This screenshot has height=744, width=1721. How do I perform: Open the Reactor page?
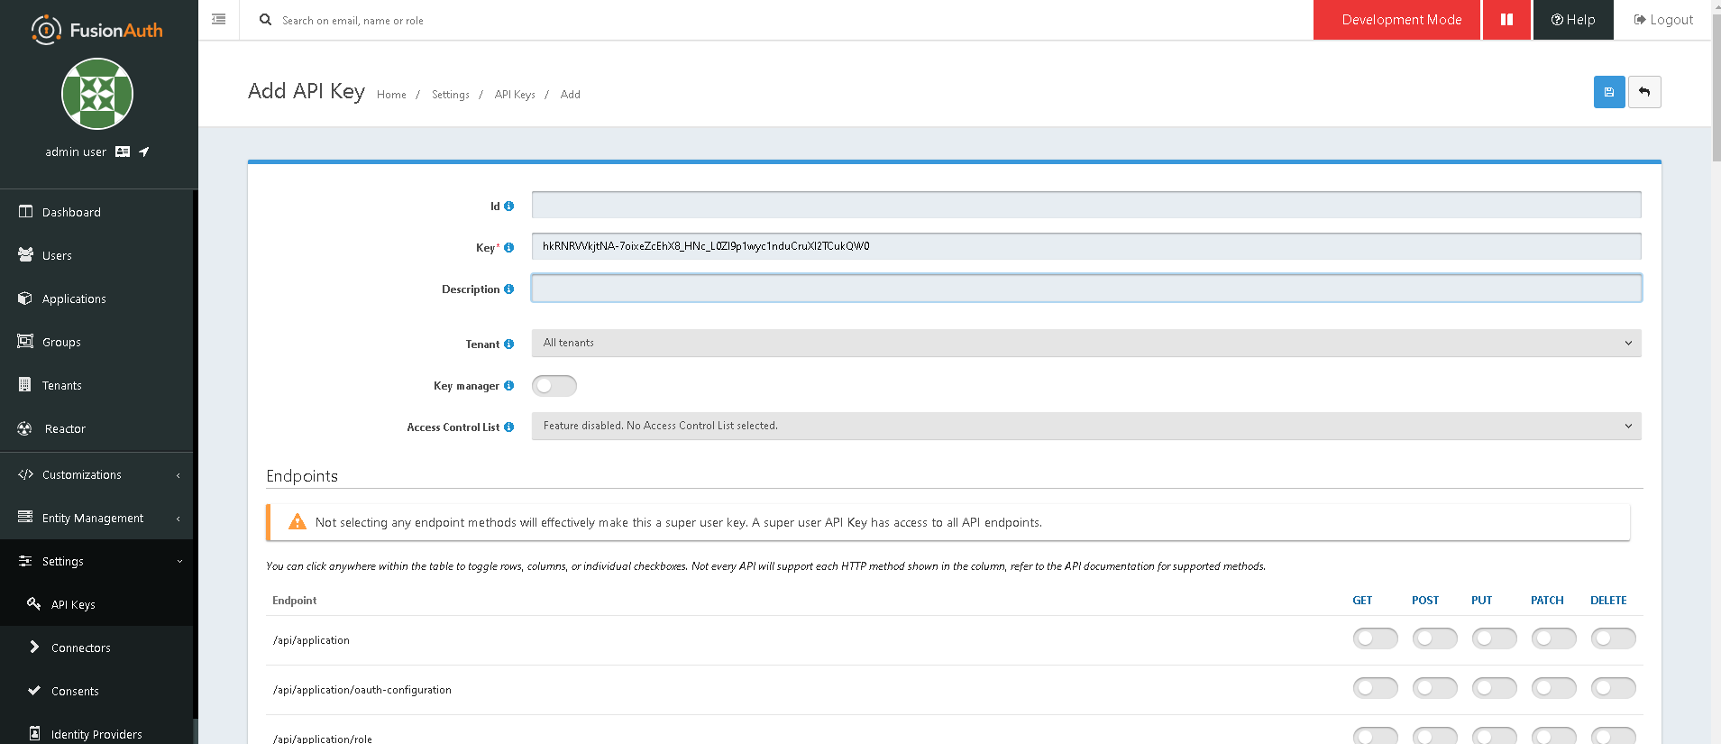click(x=96, y=428)
